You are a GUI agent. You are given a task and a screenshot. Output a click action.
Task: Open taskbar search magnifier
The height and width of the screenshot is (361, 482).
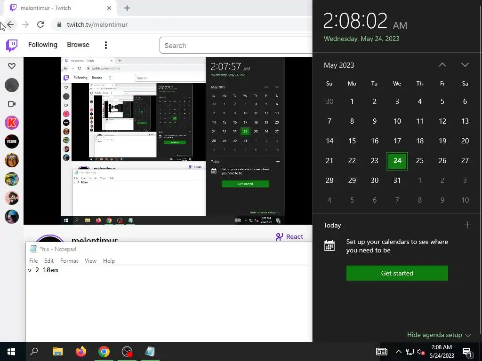pyautogui.click(x=34, y=352)
